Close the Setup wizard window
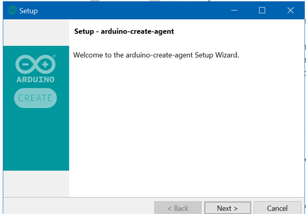Viewport: 306px width, 214px height. 290,10
